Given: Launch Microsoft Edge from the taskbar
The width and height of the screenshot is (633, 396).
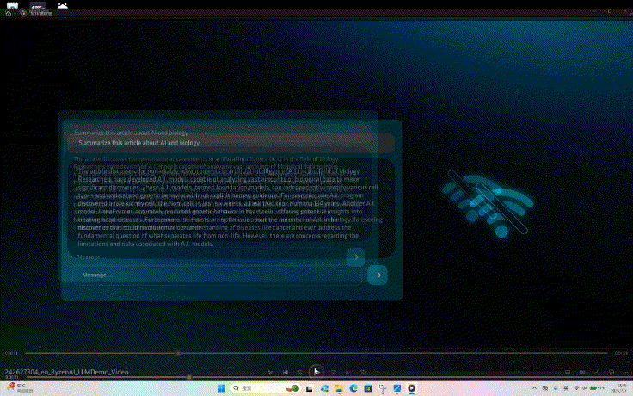Looking at the screenshot, I should [x=352, y=389].
